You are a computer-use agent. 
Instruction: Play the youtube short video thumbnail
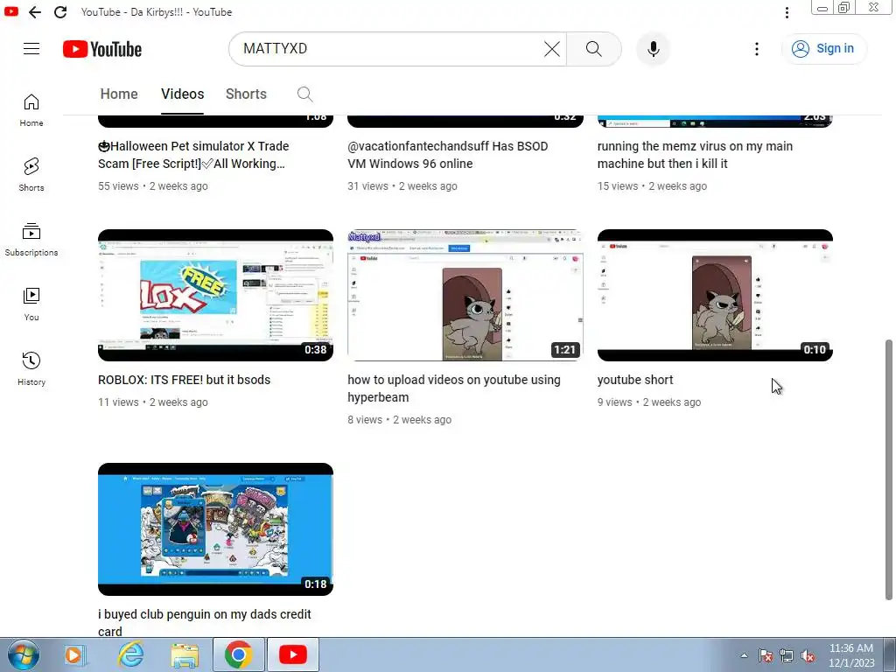(x=715, y=295)
